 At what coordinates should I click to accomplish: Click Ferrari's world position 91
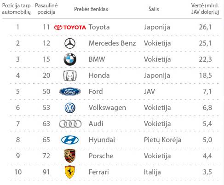pyautogui.click(x=46, y=172)
